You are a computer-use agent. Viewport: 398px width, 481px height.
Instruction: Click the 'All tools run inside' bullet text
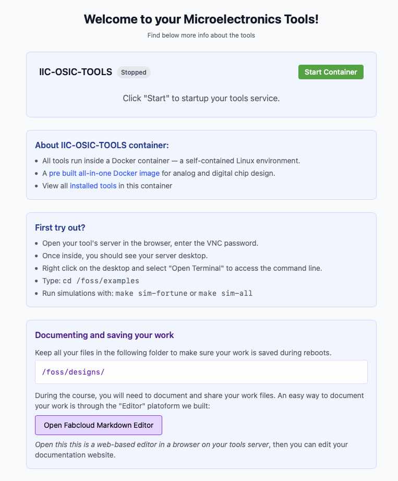(171, 161)
